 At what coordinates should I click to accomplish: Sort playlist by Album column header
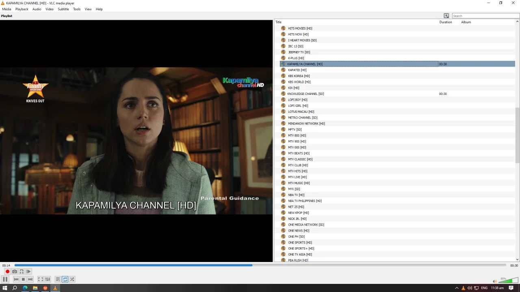[487, 22]
